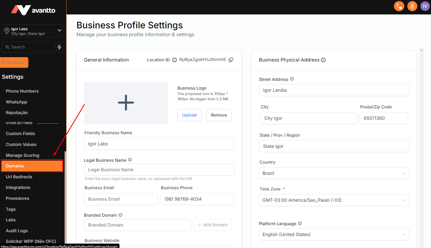Click the orange phone dialer icon
The image size is (431, 248).
[399, 6]
